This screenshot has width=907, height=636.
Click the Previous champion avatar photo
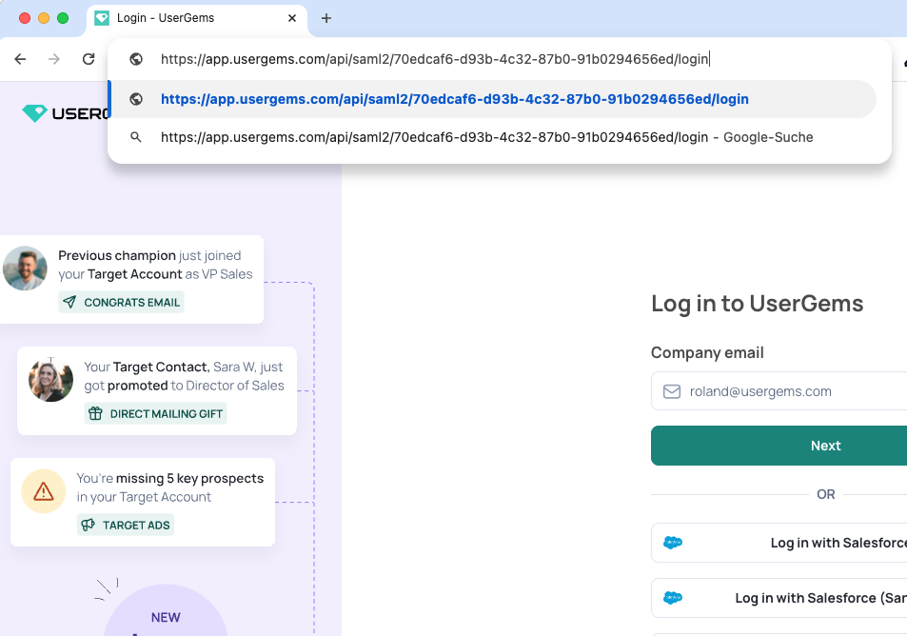pyautogui.click(x=25, y=268)
